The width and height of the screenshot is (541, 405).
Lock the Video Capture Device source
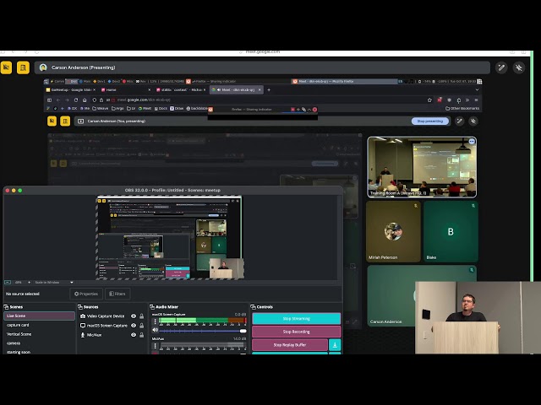[141, 316]
